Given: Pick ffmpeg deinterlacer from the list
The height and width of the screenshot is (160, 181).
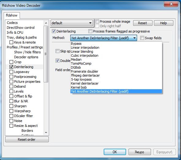Looking at the screenshot, I should [116, 75].
